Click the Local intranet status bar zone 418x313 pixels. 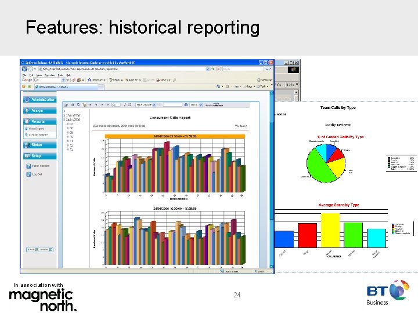(229, 271)
